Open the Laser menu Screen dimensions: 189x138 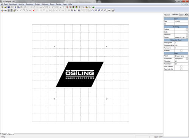point(65,4)
